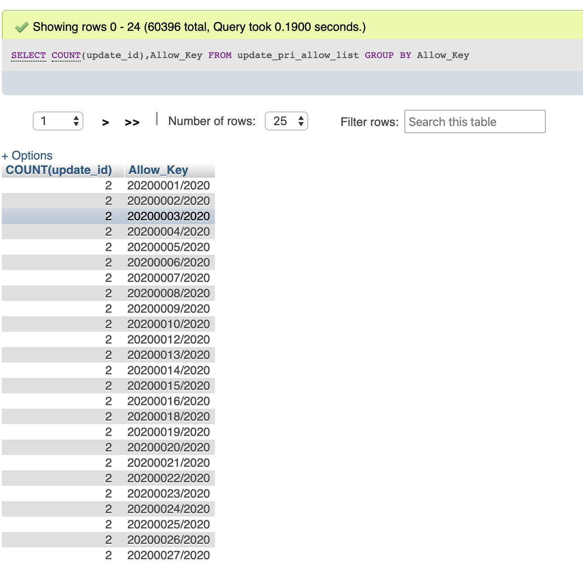The image size is (583, 571).
Task: Select row with key 20200009/2020
Action: [x=108, y=309]
